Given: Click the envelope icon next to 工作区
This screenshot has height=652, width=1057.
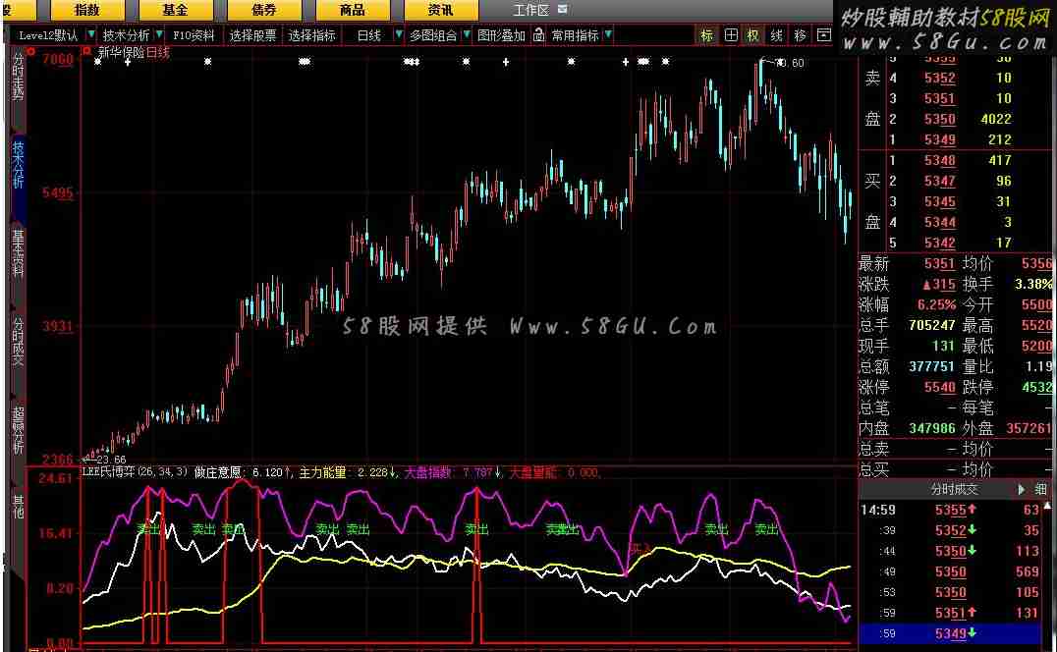Looking at the screenshot, I should coord(563,10).
